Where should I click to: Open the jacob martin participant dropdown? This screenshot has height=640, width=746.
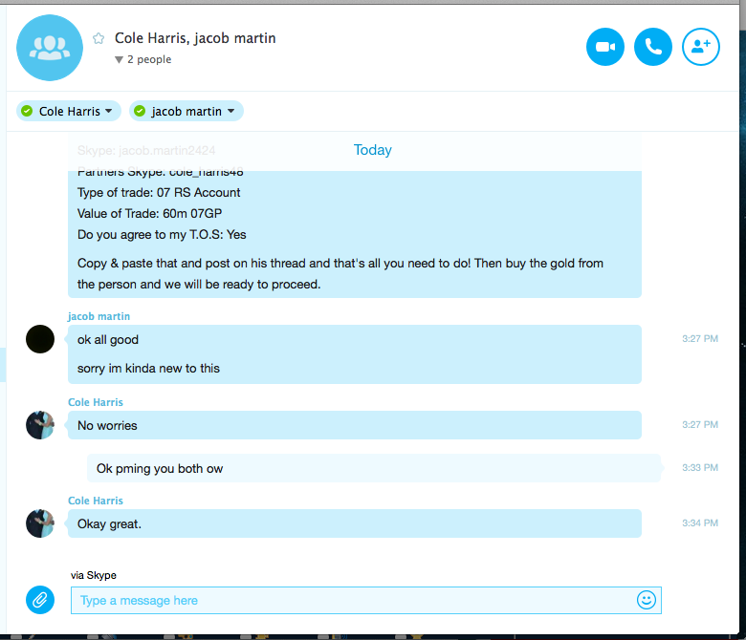pos(186,111)
